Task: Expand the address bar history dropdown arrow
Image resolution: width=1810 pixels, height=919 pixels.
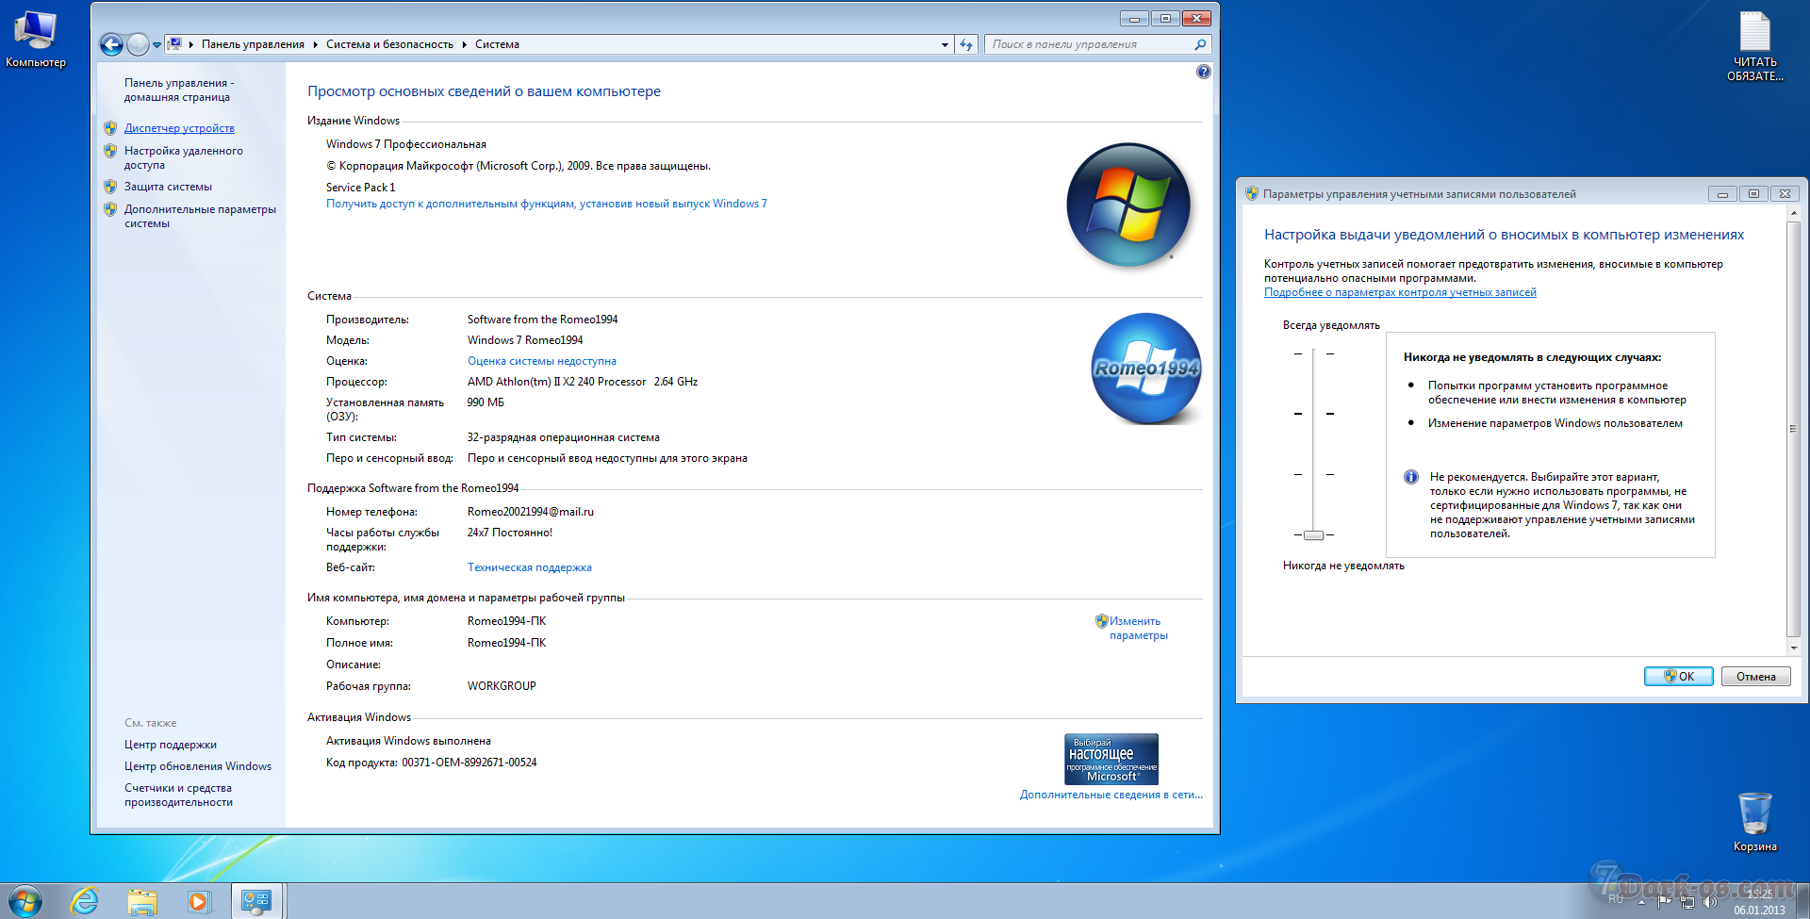Action: click(945, 44)
